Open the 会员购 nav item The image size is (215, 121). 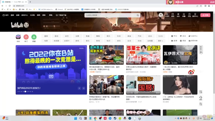coord(32,15)
